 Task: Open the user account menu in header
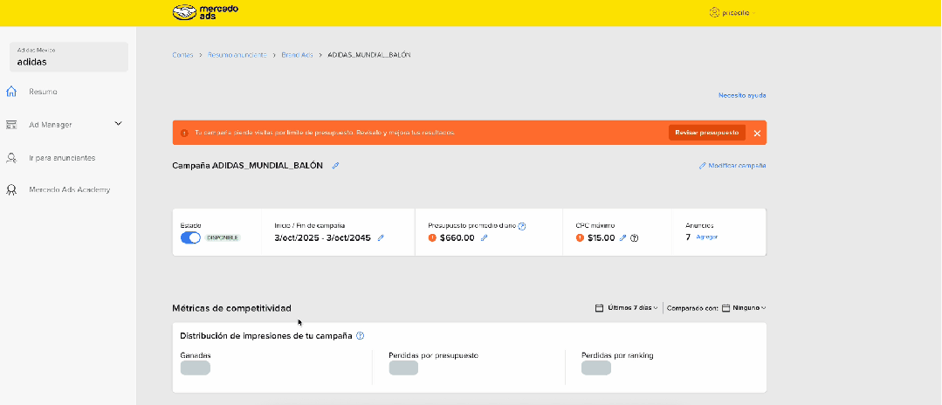(732, 12)
